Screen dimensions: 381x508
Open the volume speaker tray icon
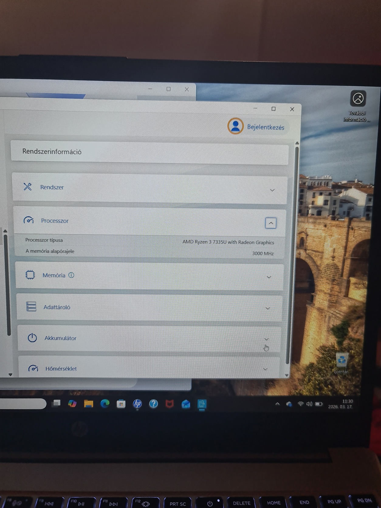point(309,404)
